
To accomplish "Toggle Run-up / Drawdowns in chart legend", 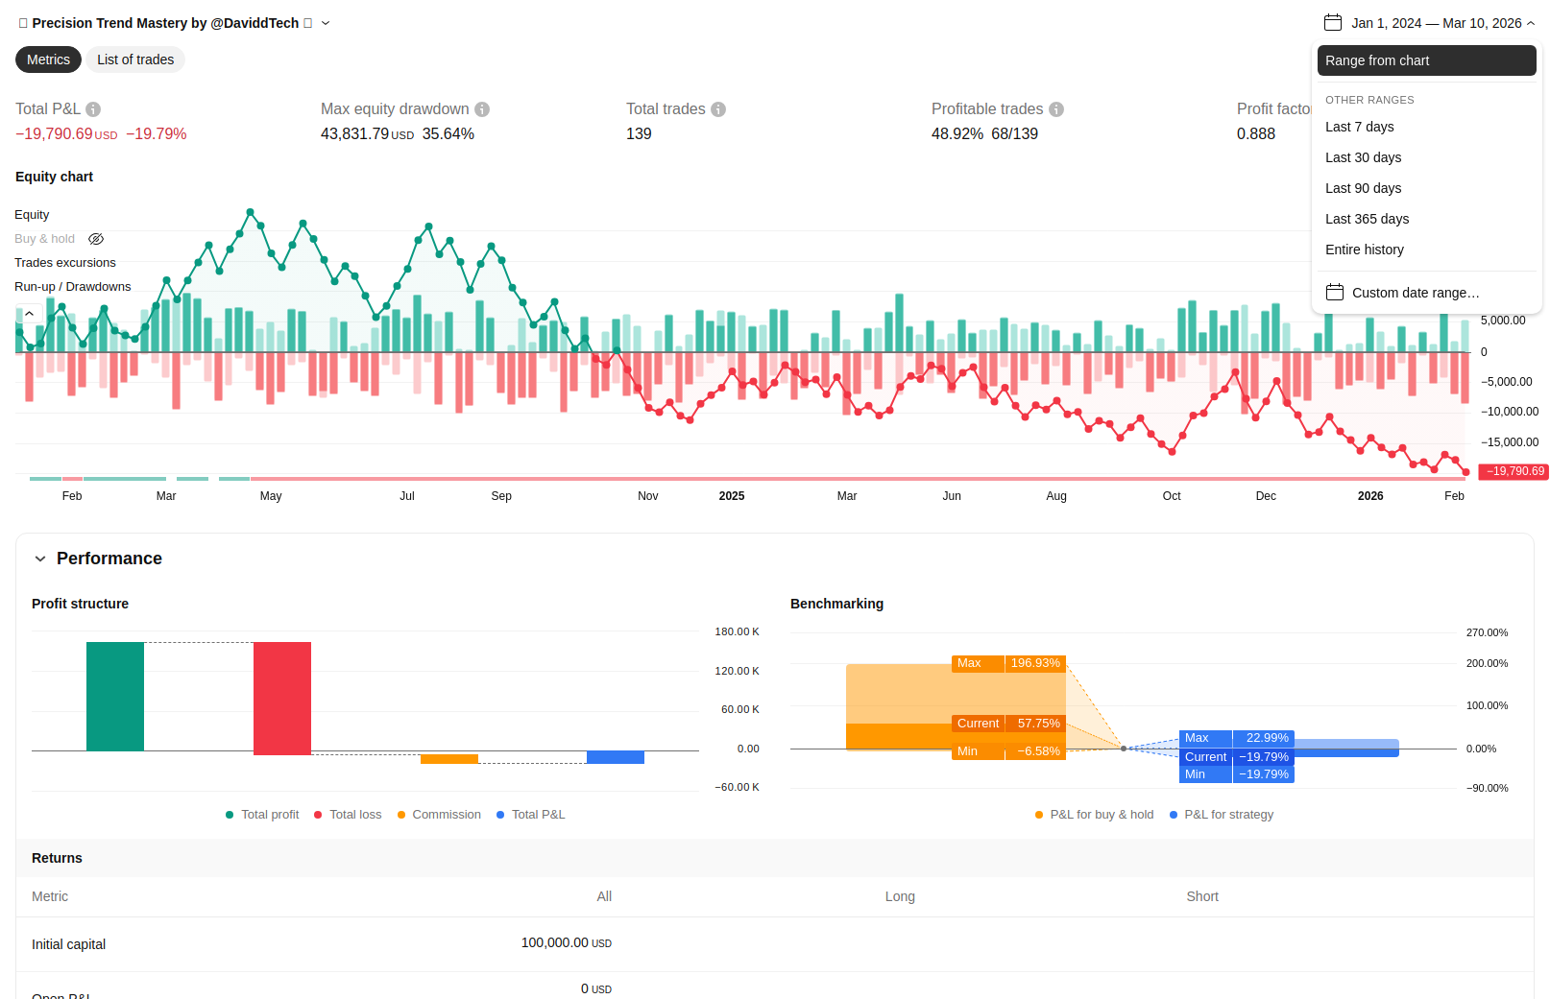I will (73, 287).
